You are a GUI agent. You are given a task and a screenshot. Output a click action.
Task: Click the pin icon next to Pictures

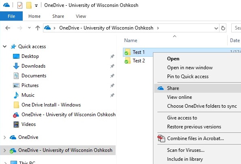coord(112,85)
